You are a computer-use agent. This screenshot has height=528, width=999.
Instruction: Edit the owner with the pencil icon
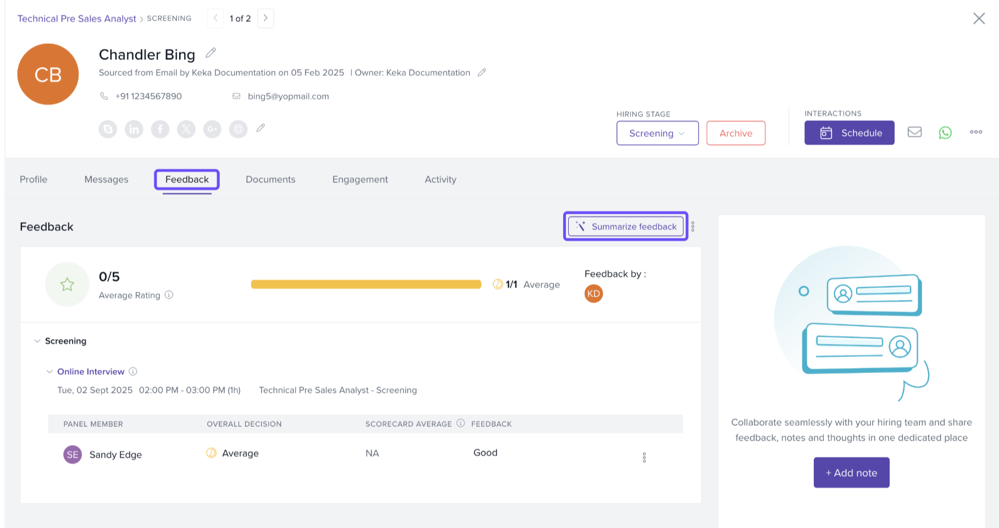tap(482, 73)
